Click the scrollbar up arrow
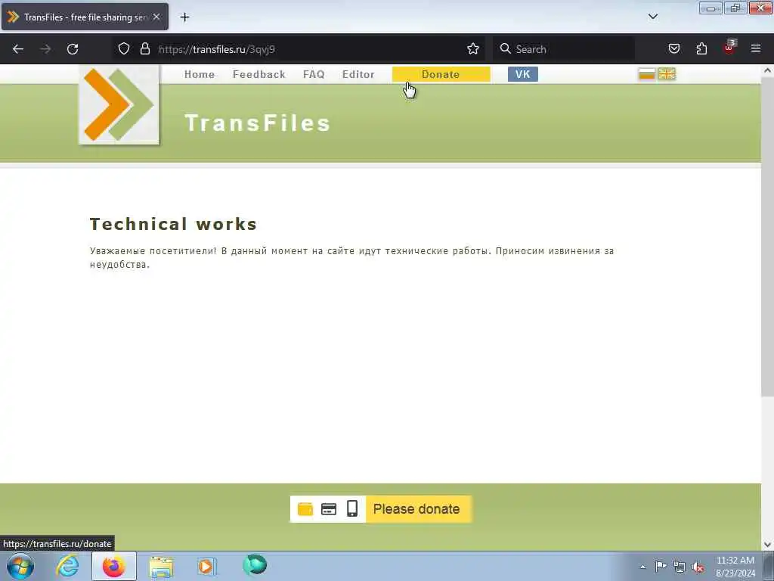774x581 pixels. tap(768, 70)
